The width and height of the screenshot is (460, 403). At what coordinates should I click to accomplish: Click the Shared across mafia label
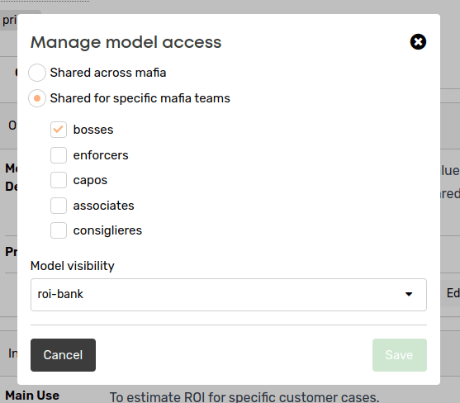(108, 73)
